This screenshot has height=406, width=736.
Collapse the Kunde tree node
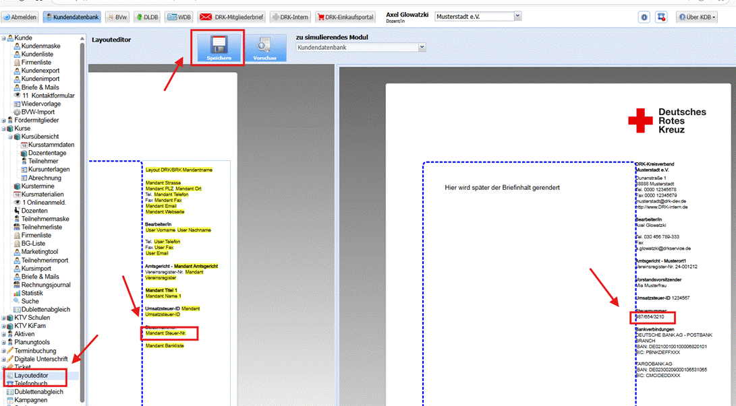[3, 38]
